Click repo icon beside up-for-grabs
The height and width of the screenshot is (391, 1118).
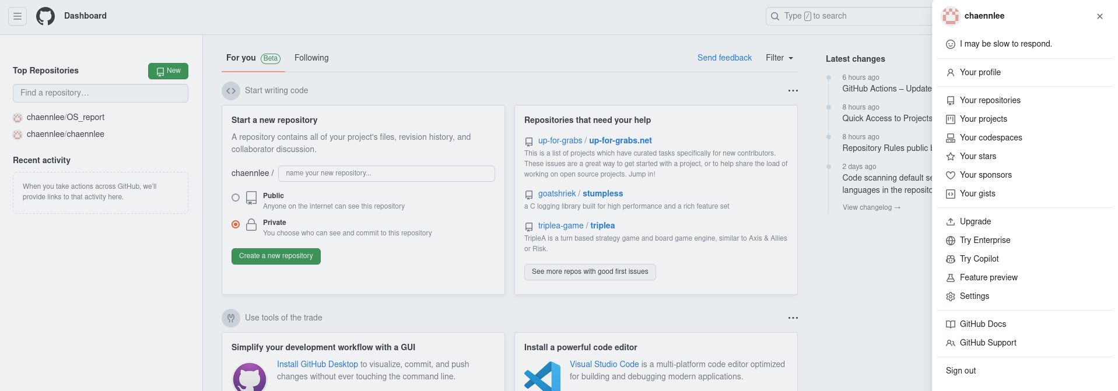point(529,142)
